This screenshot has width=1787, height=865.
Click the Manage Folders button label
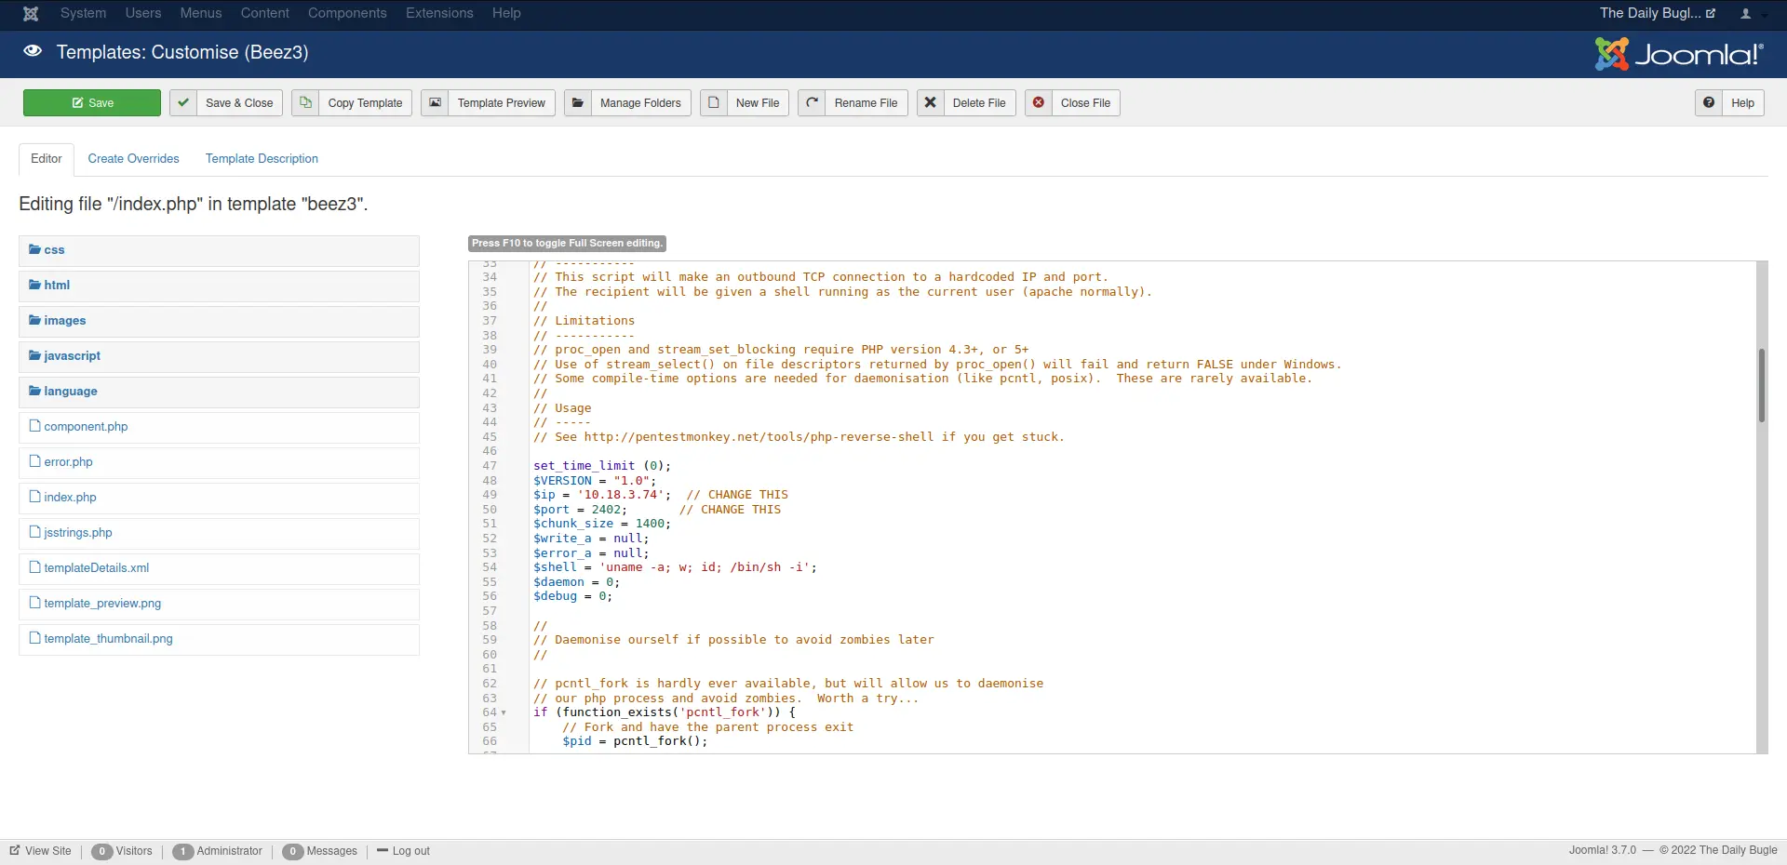coord(640,103)
